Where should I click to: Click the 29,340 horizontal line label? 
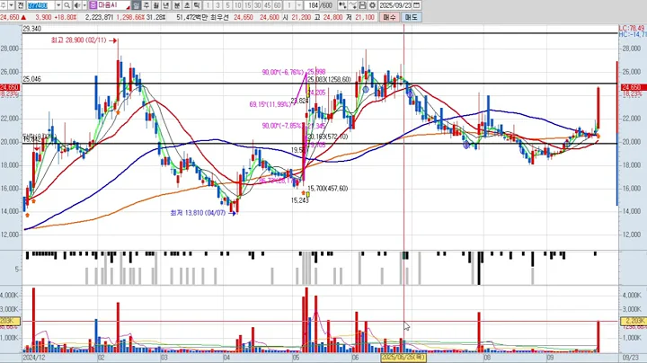coord(31,29)
